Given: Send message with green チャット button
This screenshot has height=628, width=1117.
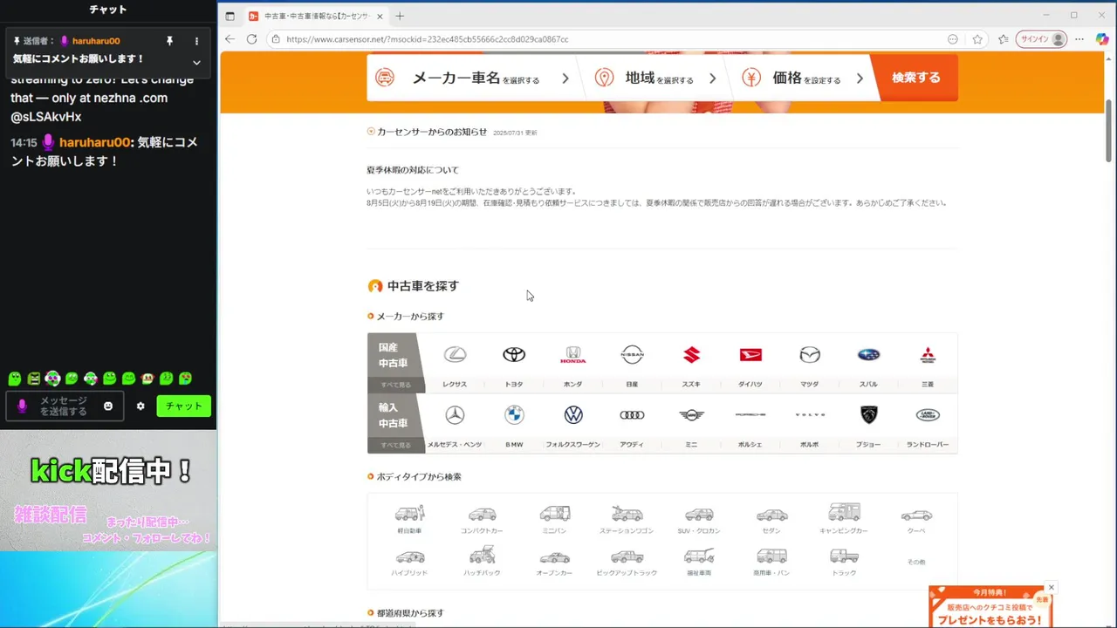Looking at the screenshot, I should click(184, 406).
